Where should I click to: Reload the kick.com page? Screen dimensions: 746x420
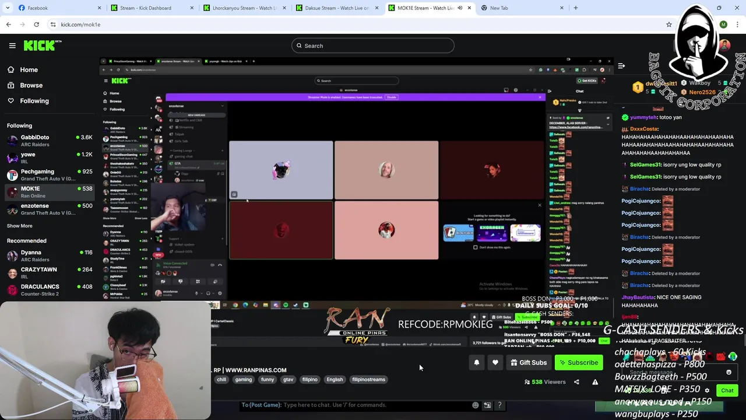[x=36, y=24]
